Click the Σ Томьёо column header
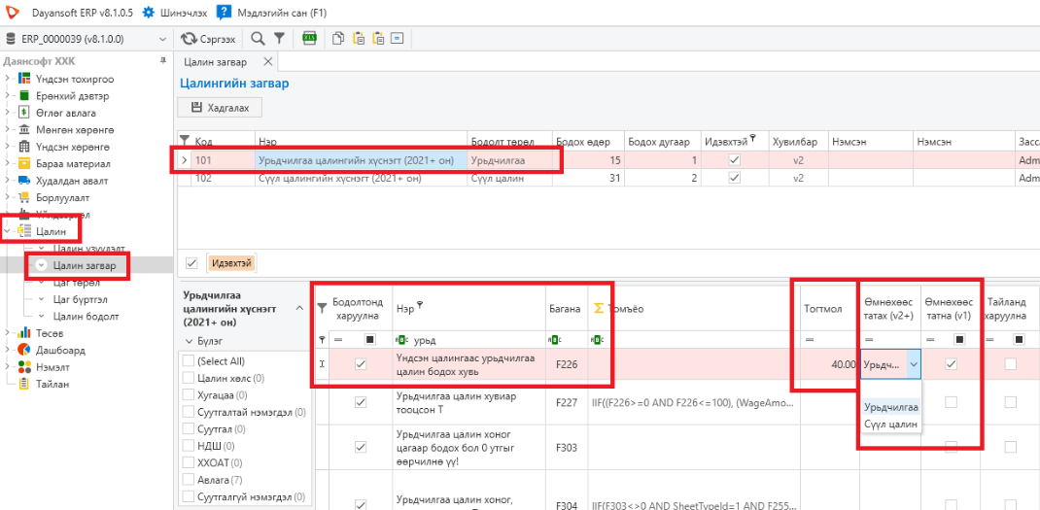The image size is (1040, 510). pyautogui.click(x=694, y=308)
